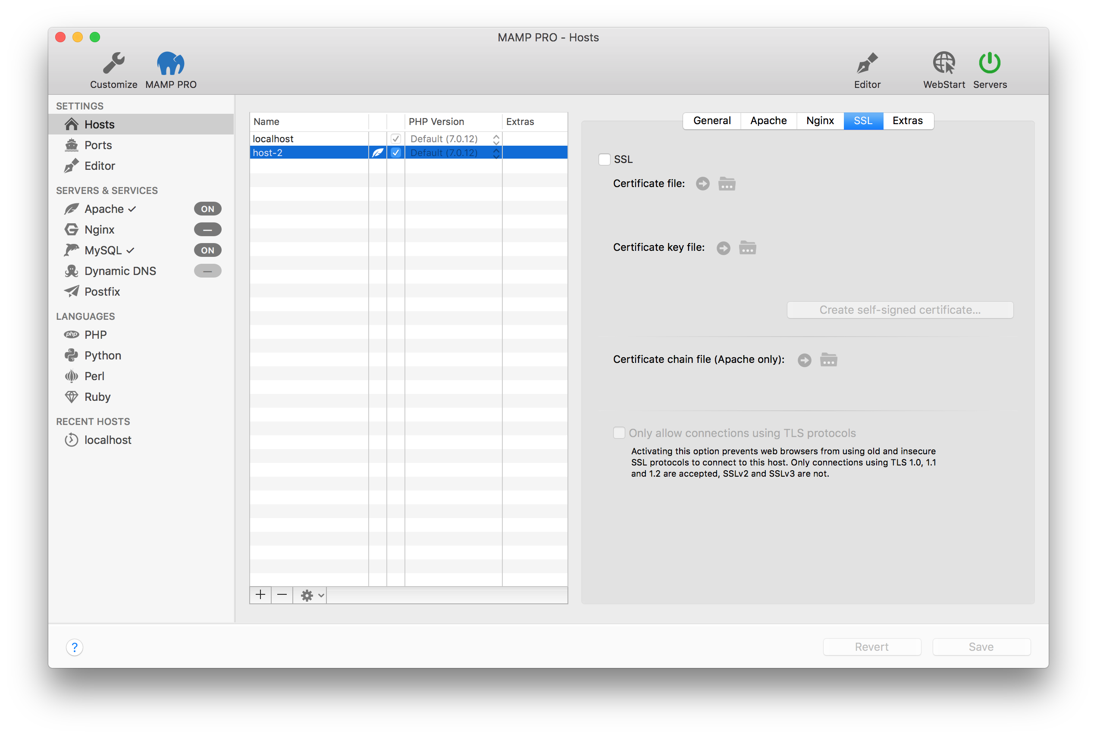Remove selected host with minus button
Viewport: 1097px width, 737px height.
point(282,596)
